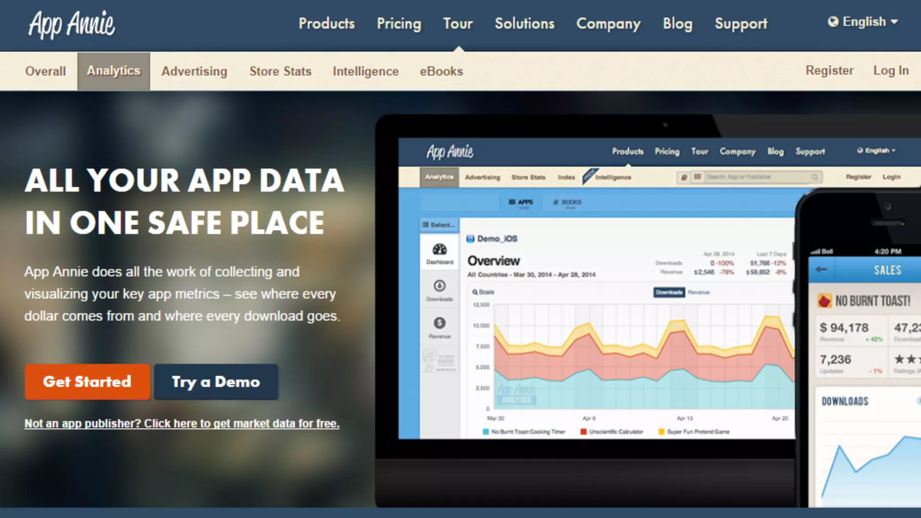Click the Get Started button
This screenshot has height=518, width=921.
click(x=87, y=382)
